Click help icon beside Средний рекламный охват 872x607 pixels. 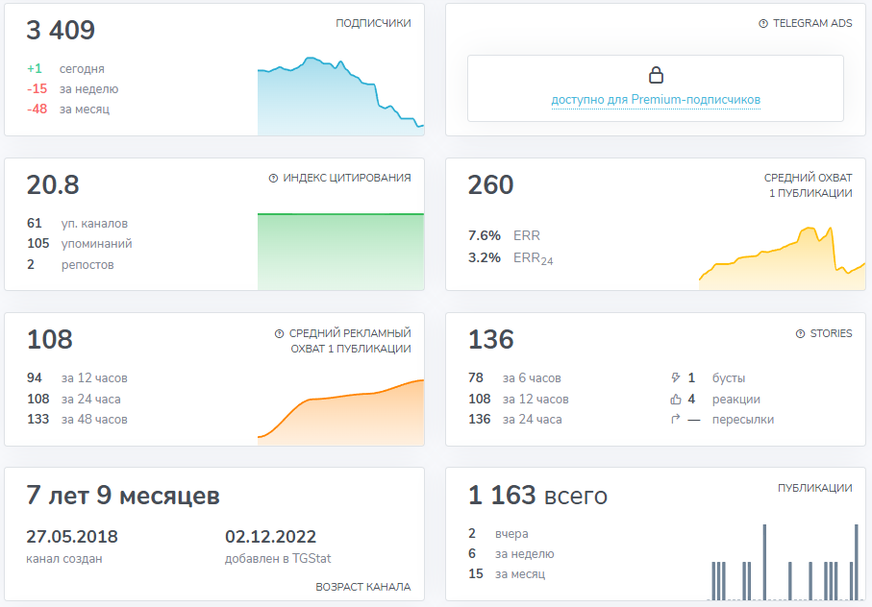pyautogui.click(x=279, y=333)
